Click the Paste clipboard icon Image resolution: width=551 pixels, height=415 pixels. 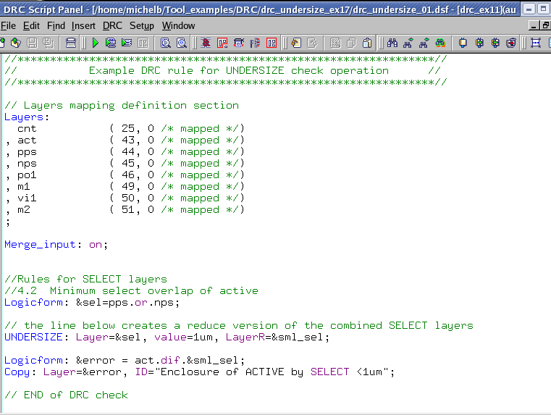(x=367, y=43)
